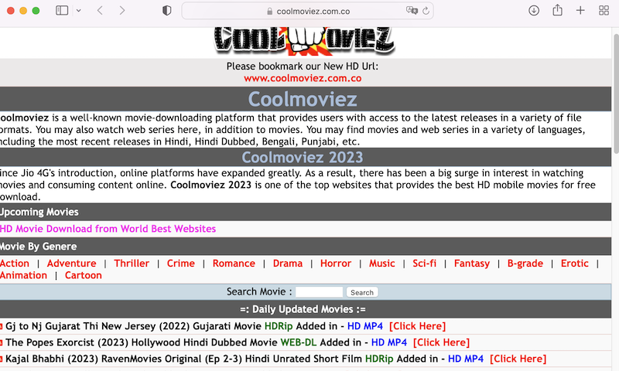Image resolution: width=619 pixels, height=371 pixels.
Task: Click the translate page icon
Action: (x=412, y=11)
